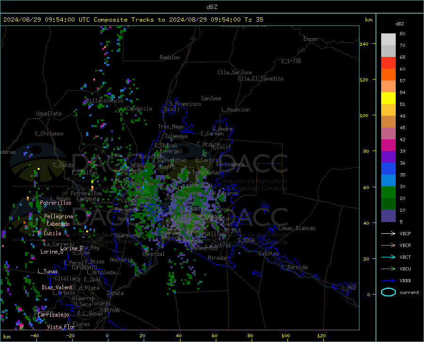Click the C_Guido map label

click(63, 165)
